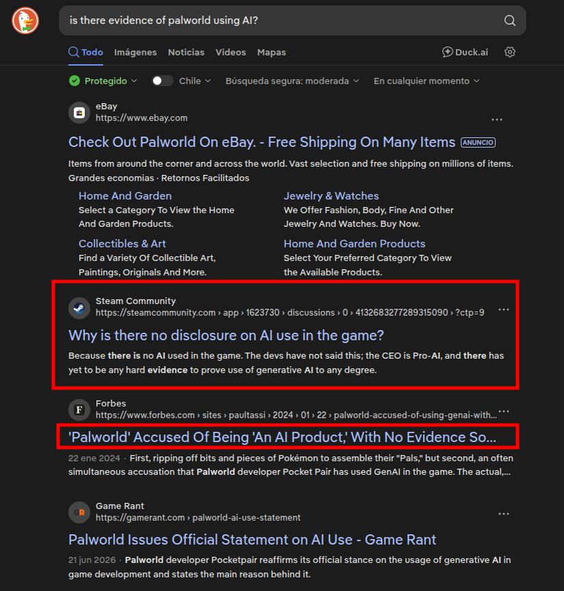Click the DuckDuckGo logo
Viewport: 564px width, 591px height.
pos(25,20)
